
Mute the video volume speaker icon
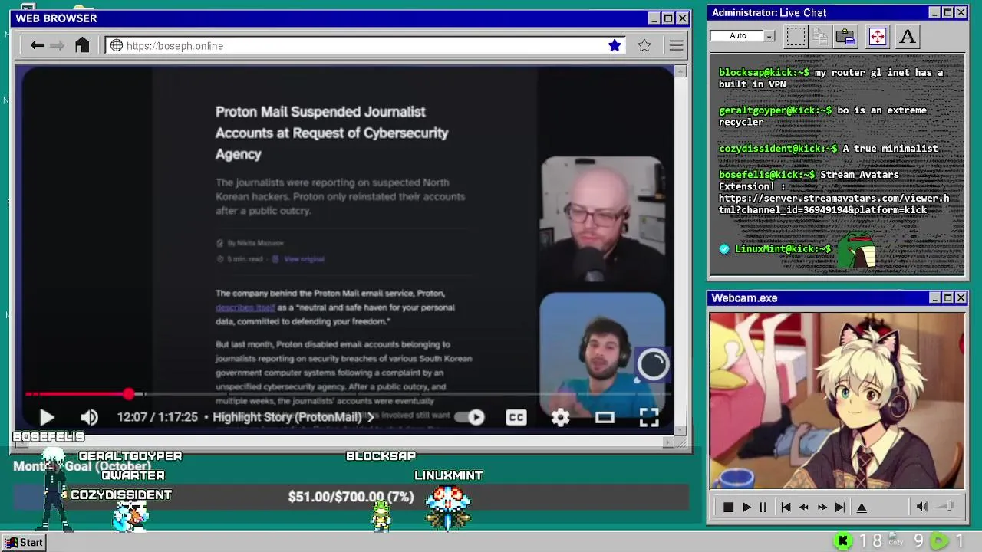pyautogui.click(x=89, y=417)
